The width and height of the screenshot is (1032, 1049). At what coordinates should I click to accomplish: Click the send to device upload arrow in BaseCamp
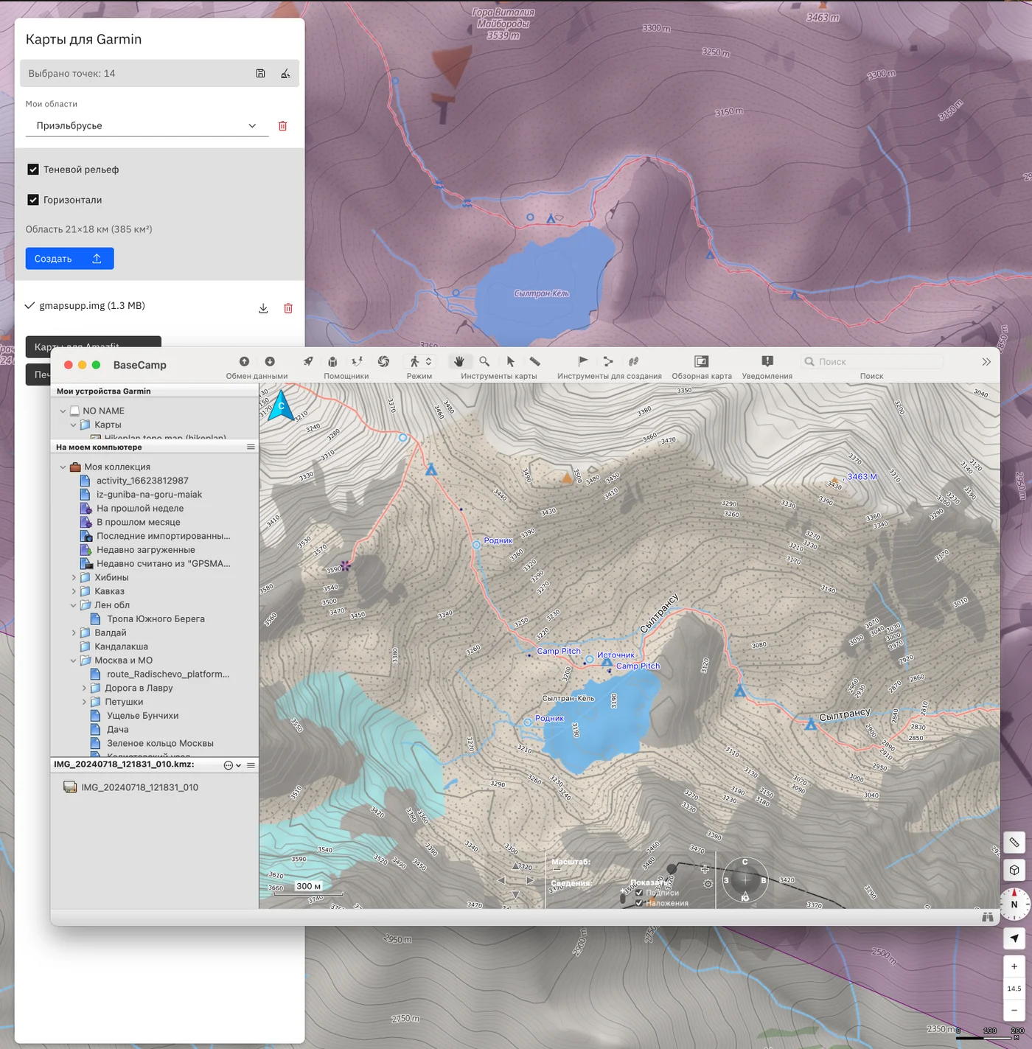[x=244, y=361]
